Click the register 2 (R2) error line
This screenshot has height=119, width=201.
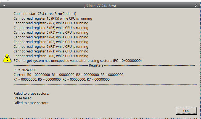pyautogui.click(x=51, y=46)
